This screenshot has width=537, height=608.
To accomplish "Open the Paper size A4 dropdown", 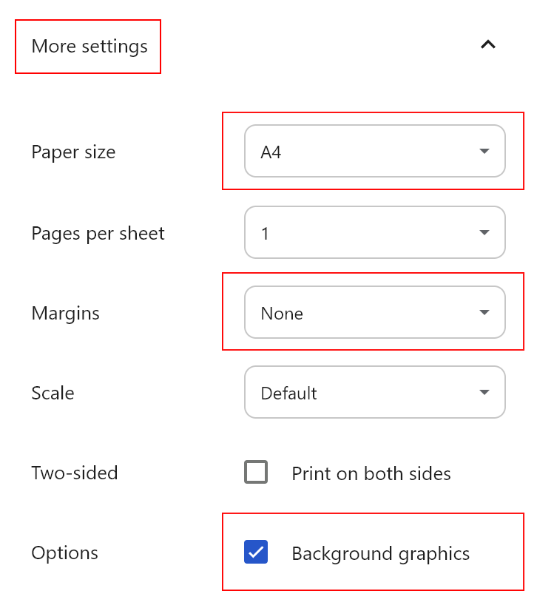I will [374, 152].
